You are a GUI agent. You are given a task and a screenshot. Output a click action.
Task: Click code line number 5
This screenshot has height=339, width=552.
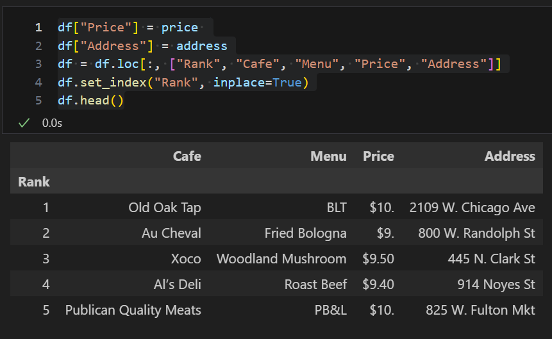click(x=38, y=101)
